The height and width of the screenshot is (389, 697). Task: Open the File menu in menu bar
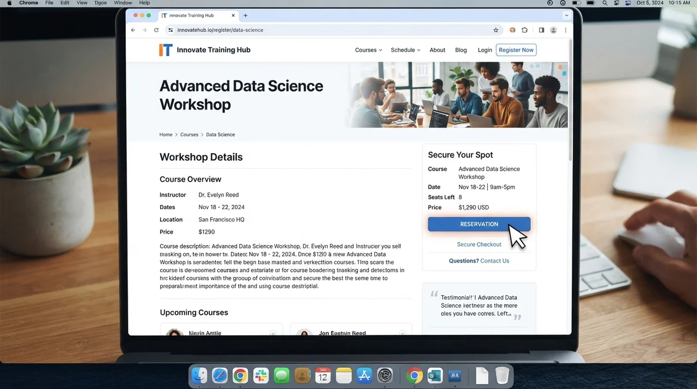coord(49,3)
